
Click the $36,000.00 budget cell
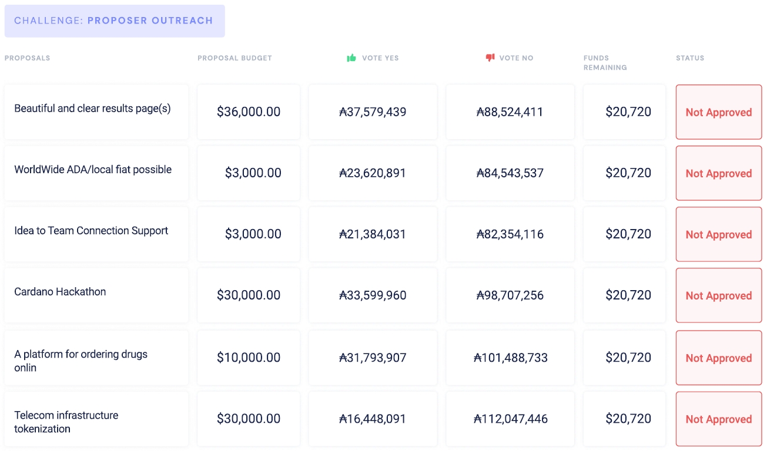click(x=249, y=112)
